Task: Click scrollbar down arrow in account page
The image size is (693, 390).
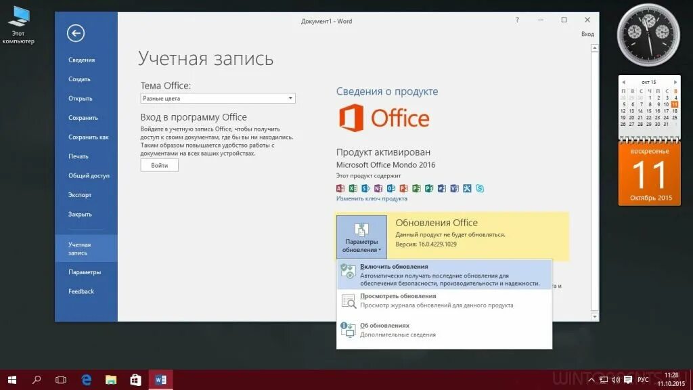Action: tap(595, 317)
